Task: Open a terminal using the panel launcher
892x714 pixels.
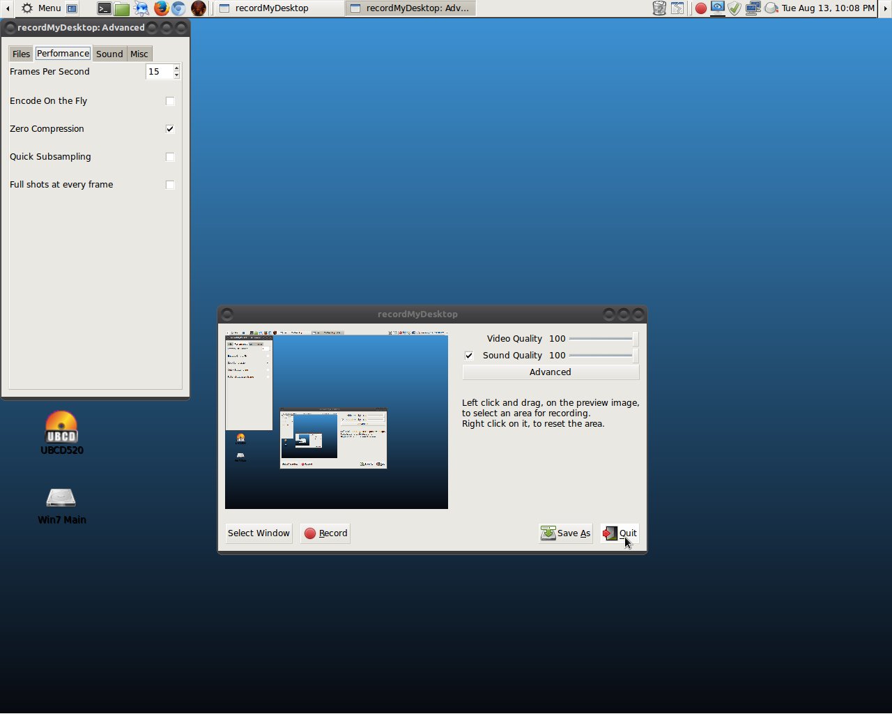Action: pos(105,8)
